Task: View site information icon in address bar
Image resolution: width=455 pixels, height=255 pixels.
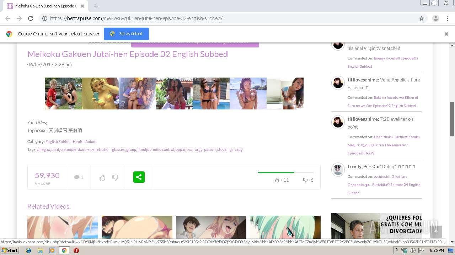Action: coord(45,18)
